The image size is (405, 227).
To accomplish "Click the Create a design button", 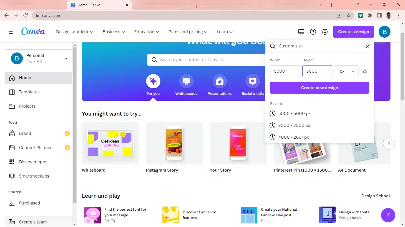I will (353, 32).
